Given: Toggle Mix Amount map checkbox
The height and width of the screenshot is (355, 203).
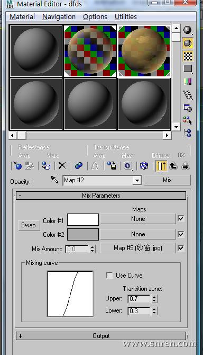Looking at the screenshot, I should [x=181, y=248].
